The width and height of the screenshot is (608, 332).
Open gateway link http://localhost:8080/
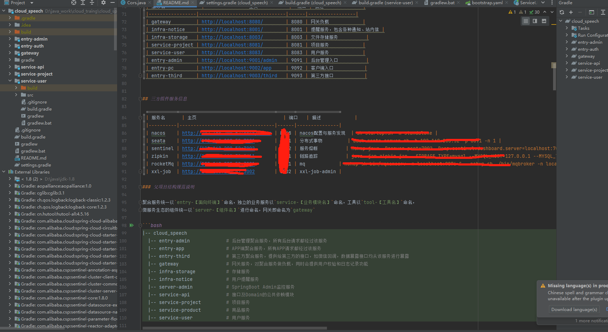232,22
